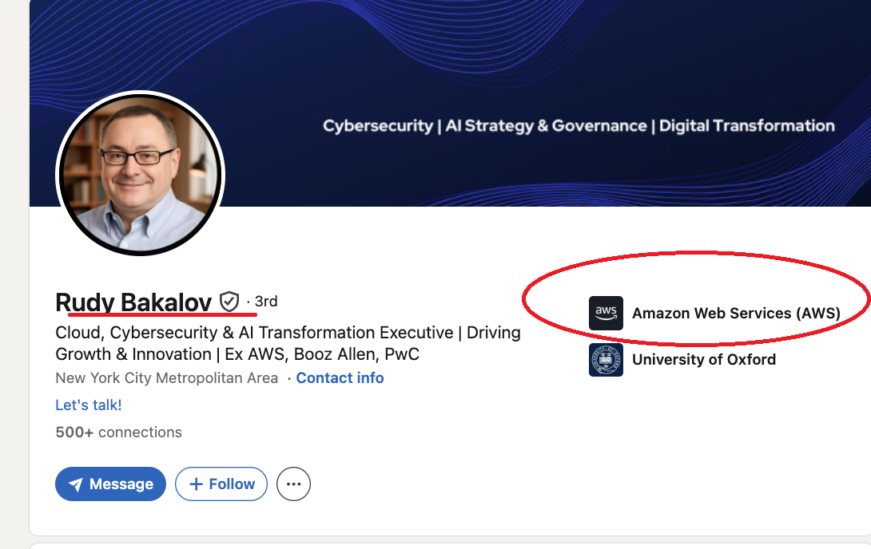Click the Message button
This screenshot has height=549, width=871.
click(110, 484)
